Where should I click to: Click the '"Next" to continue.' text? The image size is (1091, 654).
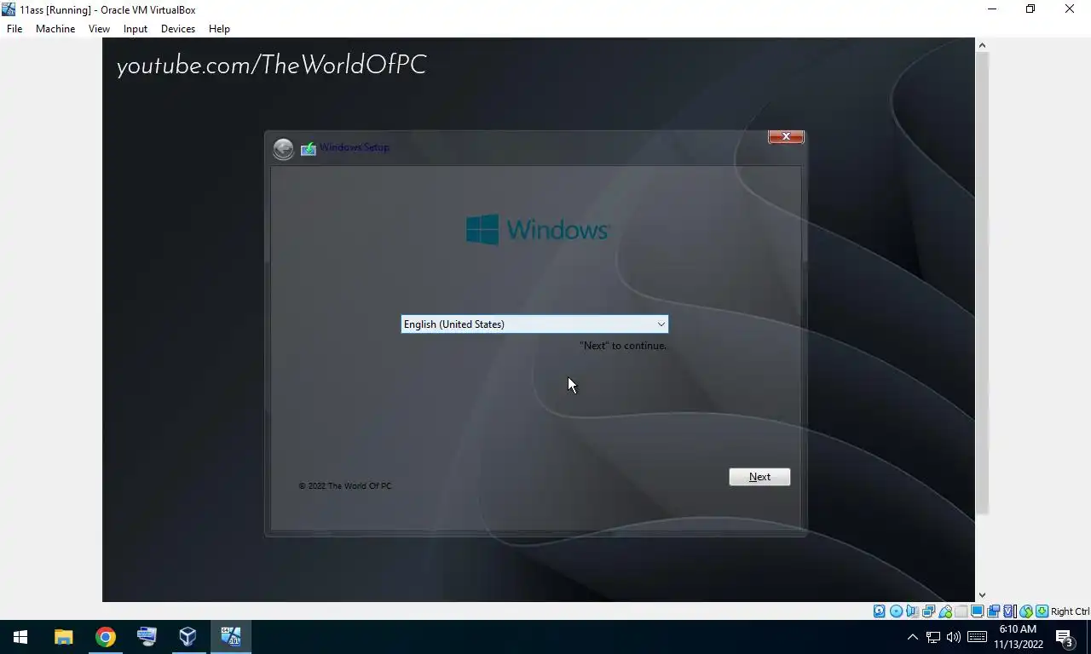[x=623, y=346]
